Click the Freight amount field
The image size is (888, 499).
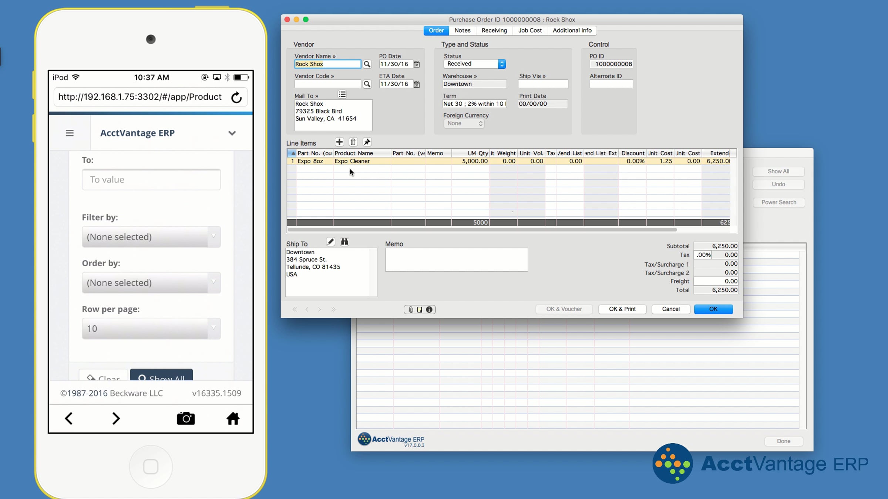tap(716, 281)
